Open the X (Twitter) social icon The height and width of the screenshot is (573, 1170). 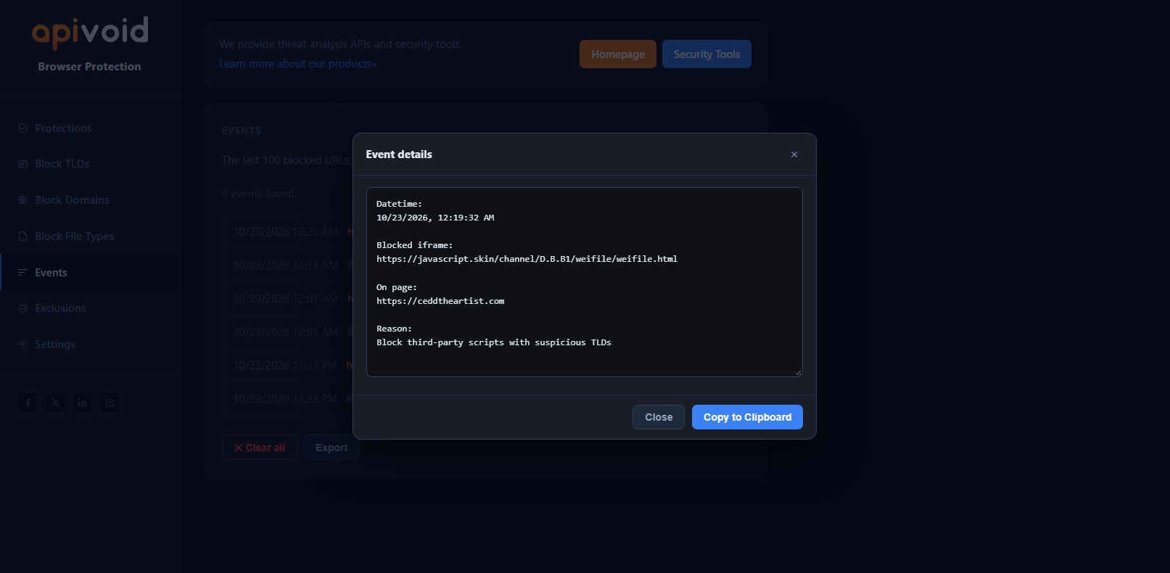tap(55, 403)
